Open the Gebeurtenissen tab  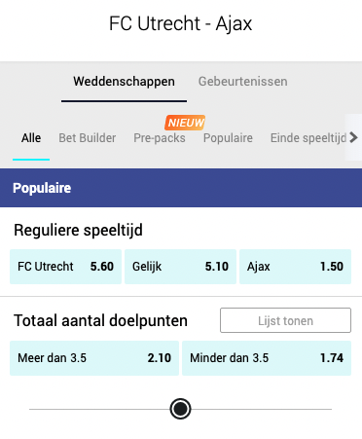(x=243, y=82)
